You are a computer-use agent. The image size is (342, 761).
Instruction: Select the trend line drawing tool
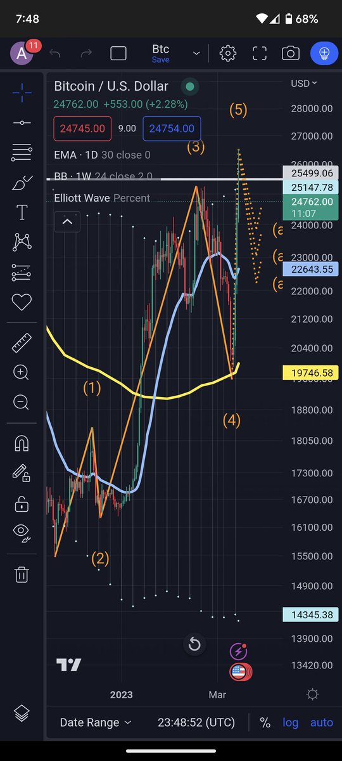(x=22, y=122)
